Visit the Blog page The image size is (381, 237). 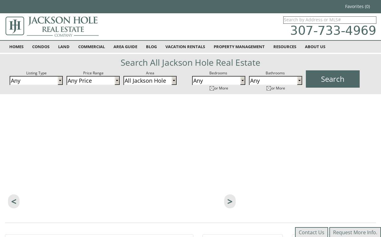coord(151,47)
